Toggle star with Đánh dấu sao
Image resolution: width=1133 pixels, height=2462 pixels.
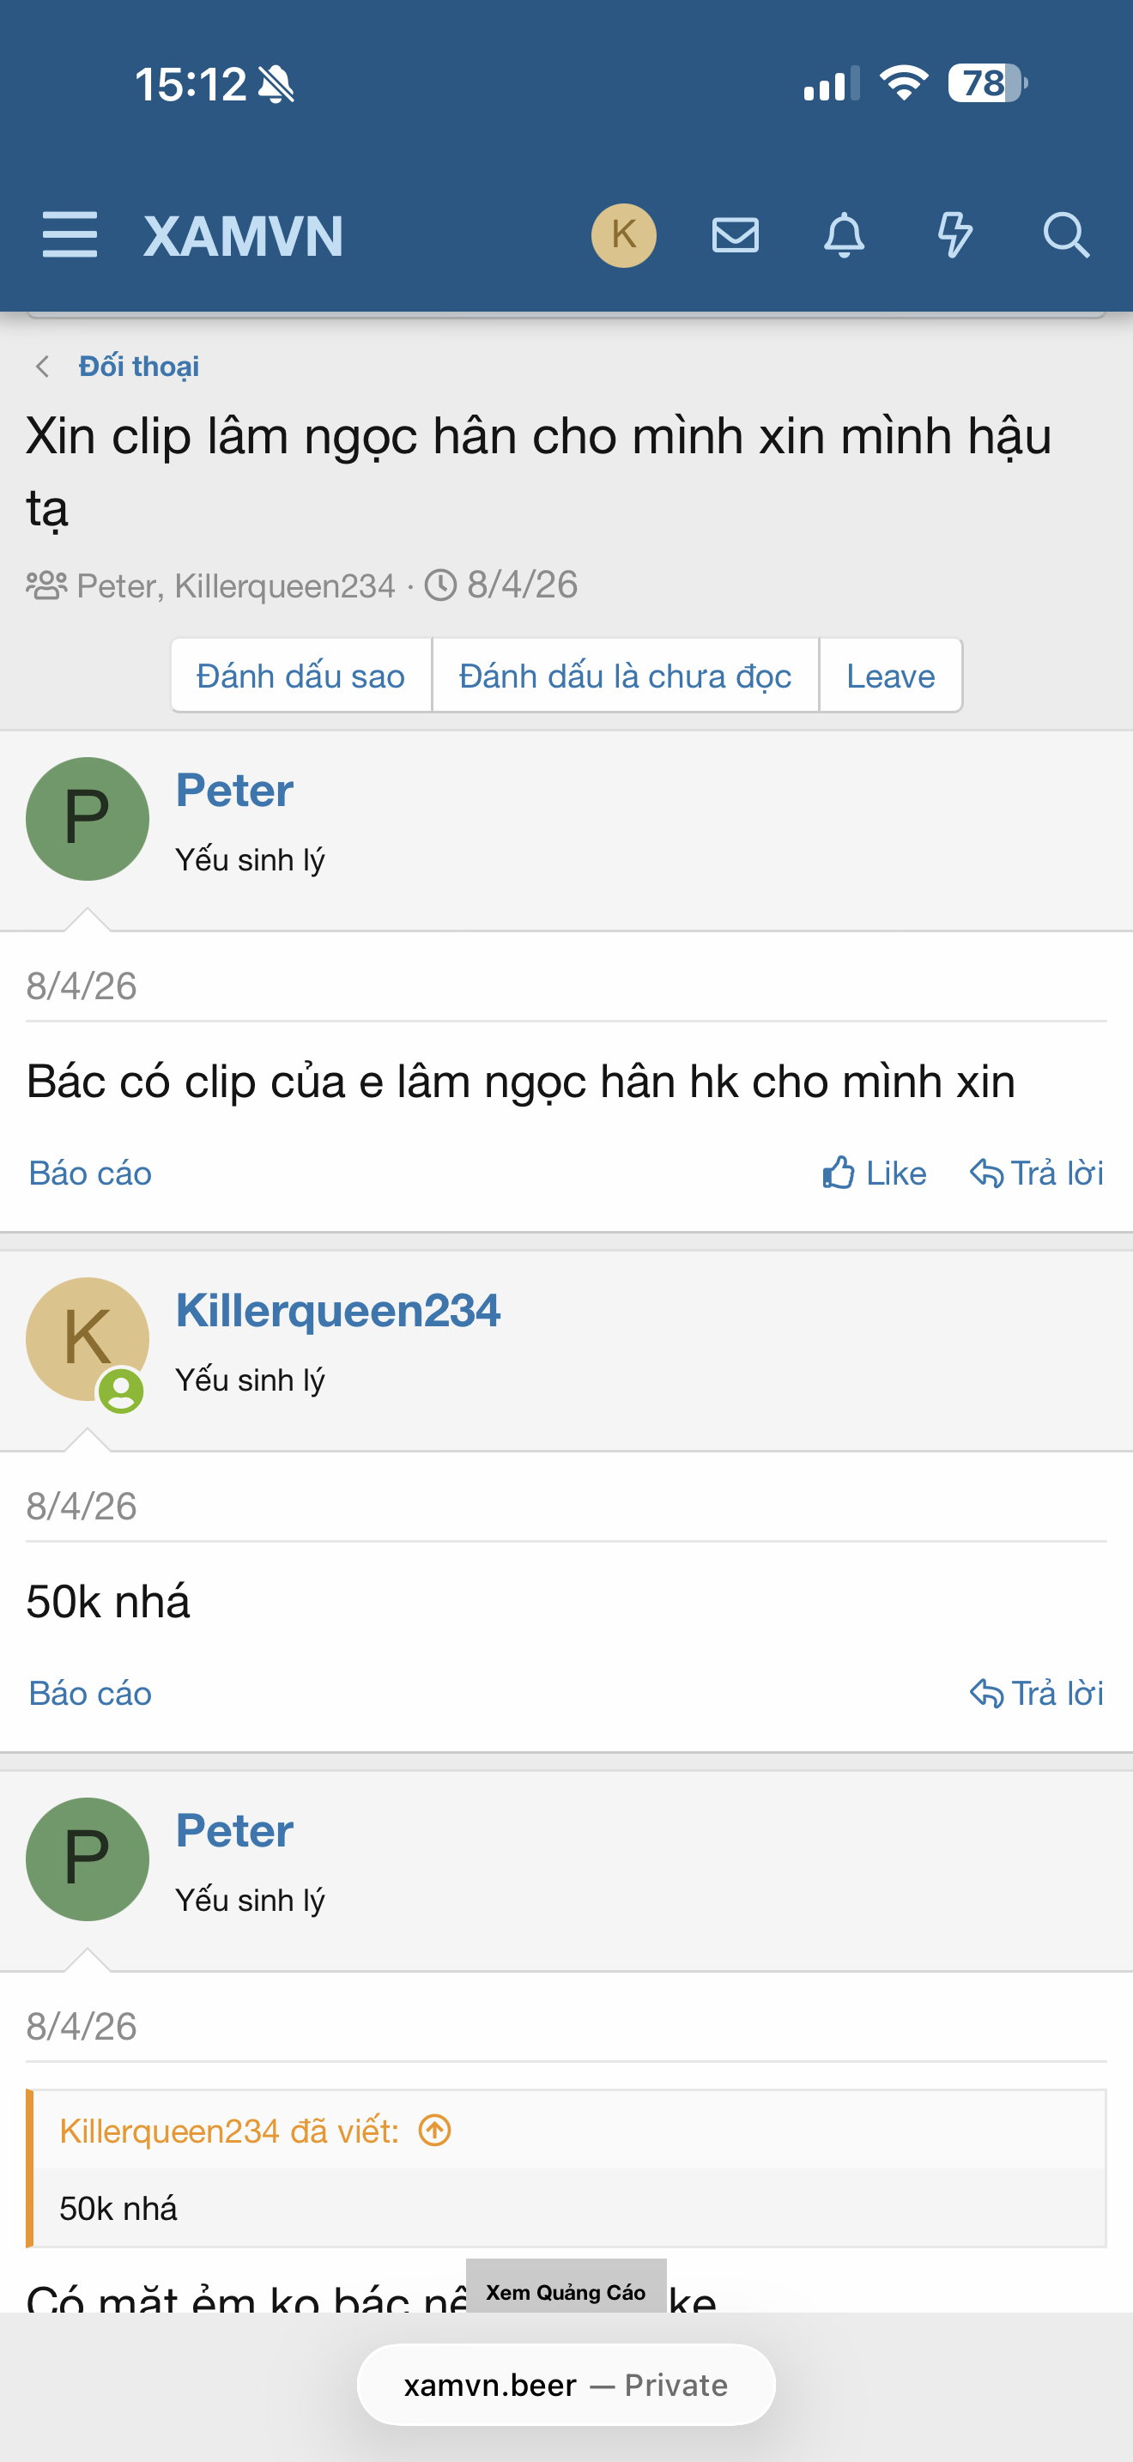(301, 676)
